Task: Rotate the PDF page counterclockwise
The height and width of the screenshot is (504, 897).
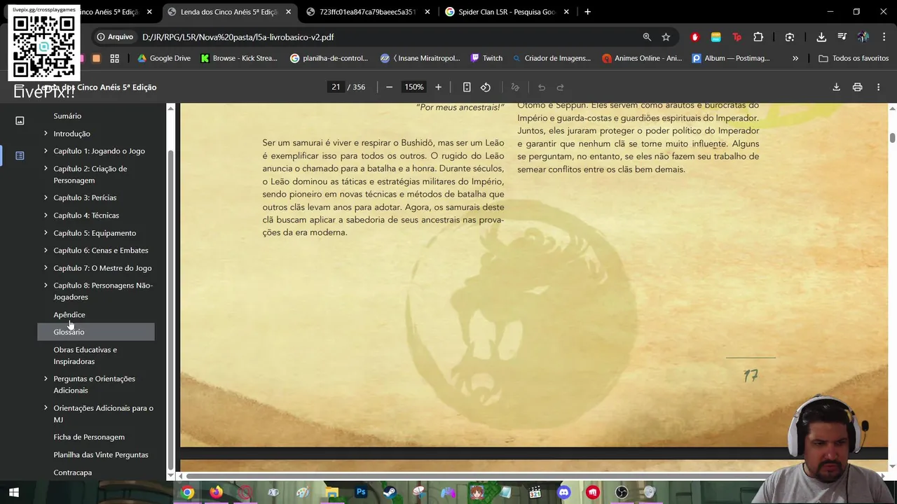Action: [486, 87]
